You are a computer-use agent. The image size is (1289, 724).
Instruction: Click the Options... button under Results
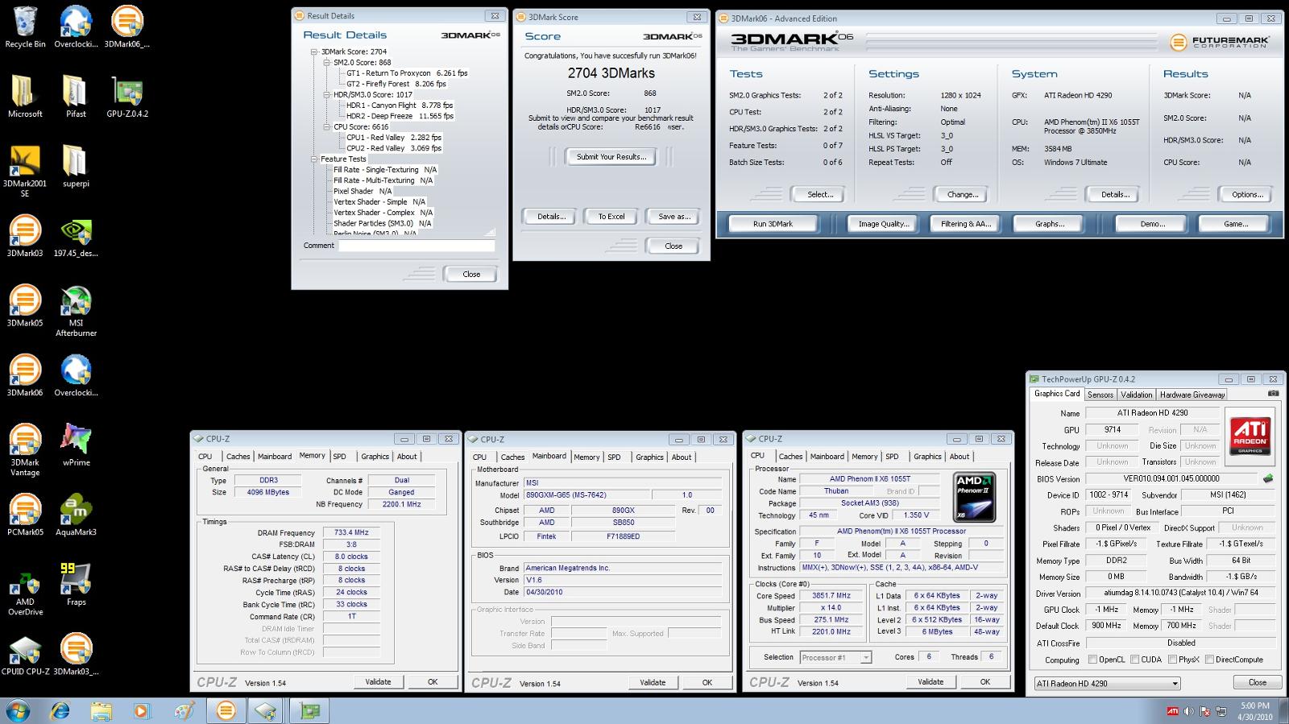point(1247,195)
